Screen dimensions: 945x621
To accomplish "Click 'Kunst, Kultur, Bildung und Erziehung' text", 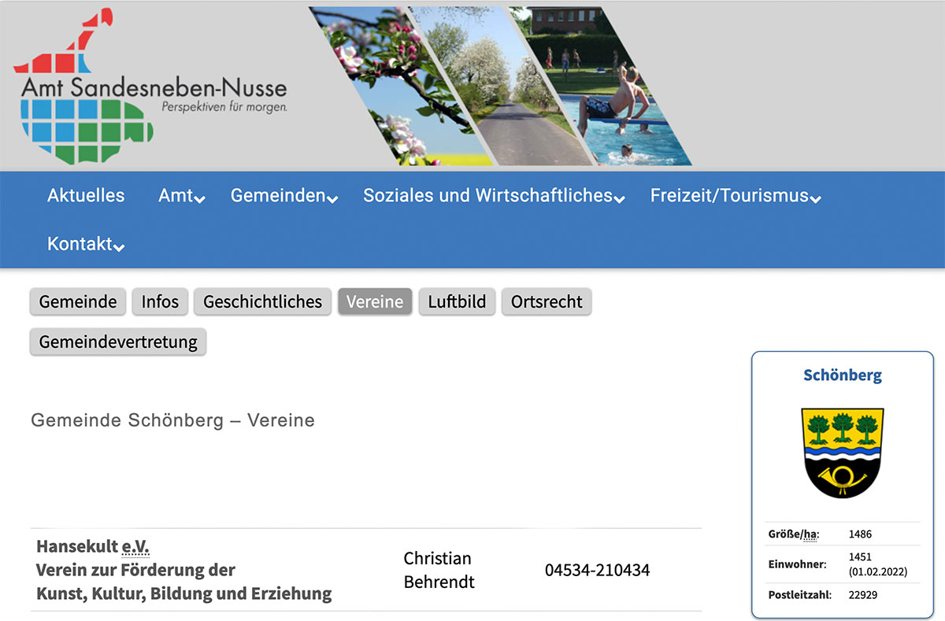I will coord(183,593).
